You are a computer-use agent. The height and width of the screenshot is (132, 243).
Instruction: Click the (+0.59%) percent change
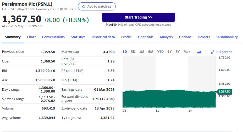(x=76, y=20)
